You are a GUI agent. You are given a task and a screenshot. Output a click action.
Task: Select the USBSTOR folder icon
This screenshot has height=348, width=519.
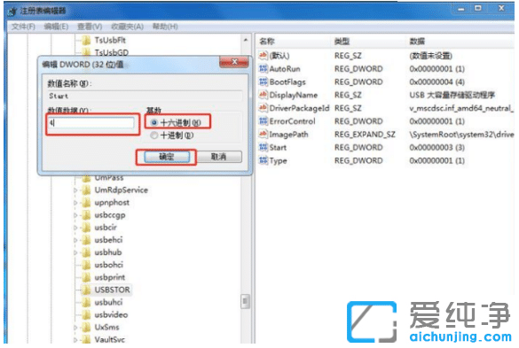click(86, 290)
